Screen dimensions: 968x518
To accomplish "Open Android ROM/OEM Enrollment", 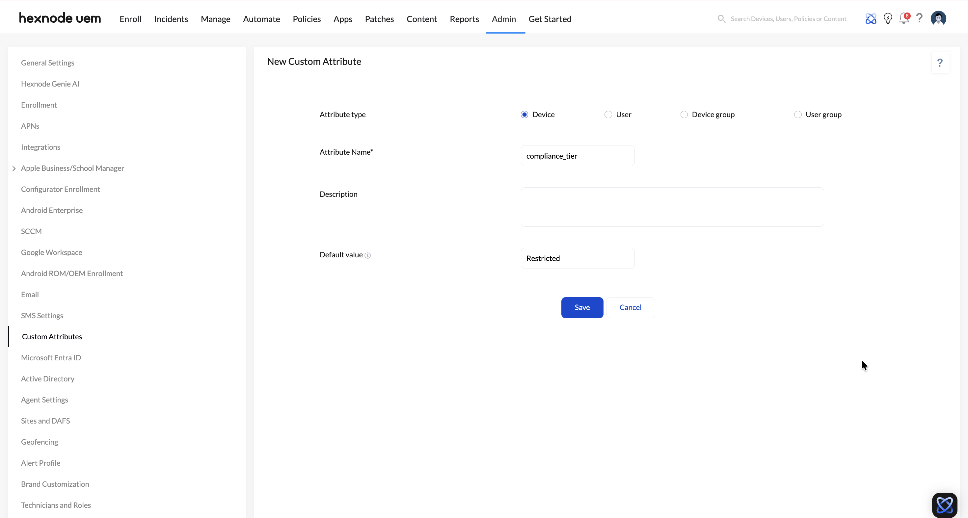I will tap(72, 273).
